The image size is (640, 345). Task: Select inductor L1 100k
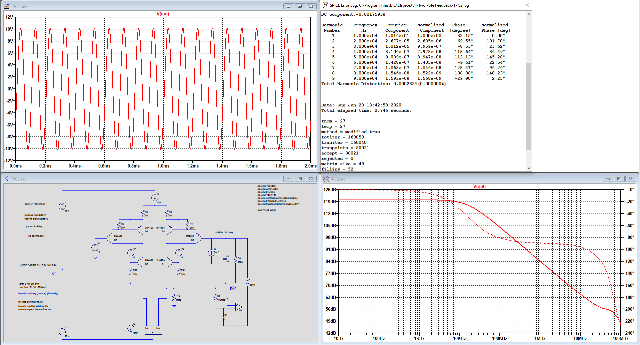point(248,282)
